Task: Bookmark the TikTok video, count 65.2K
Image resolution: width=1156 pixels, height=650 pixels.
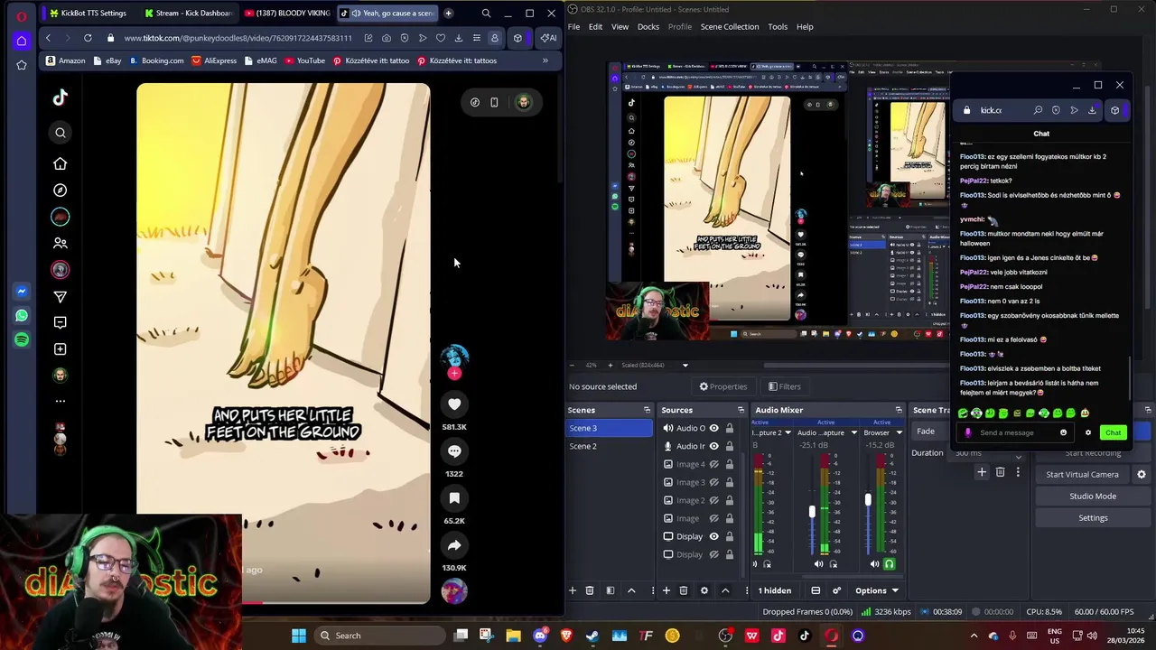Action: [454, 498]
